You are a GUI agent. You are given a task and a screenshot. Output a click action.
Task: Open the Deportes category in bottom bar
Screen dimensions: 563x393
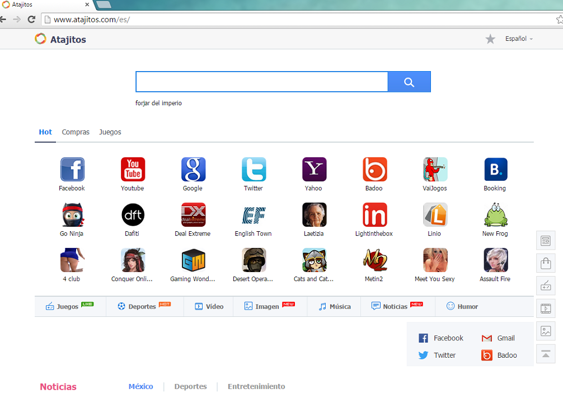point(145,306)
